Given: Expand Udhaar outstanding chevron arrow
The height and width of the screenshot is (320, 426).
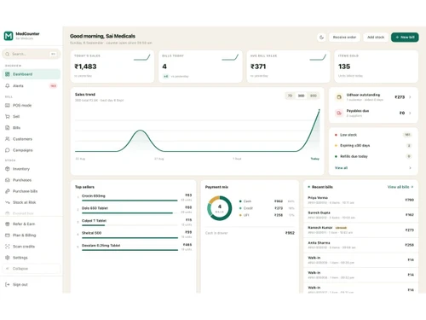Looking at the screenshot, I should [410, 97].
